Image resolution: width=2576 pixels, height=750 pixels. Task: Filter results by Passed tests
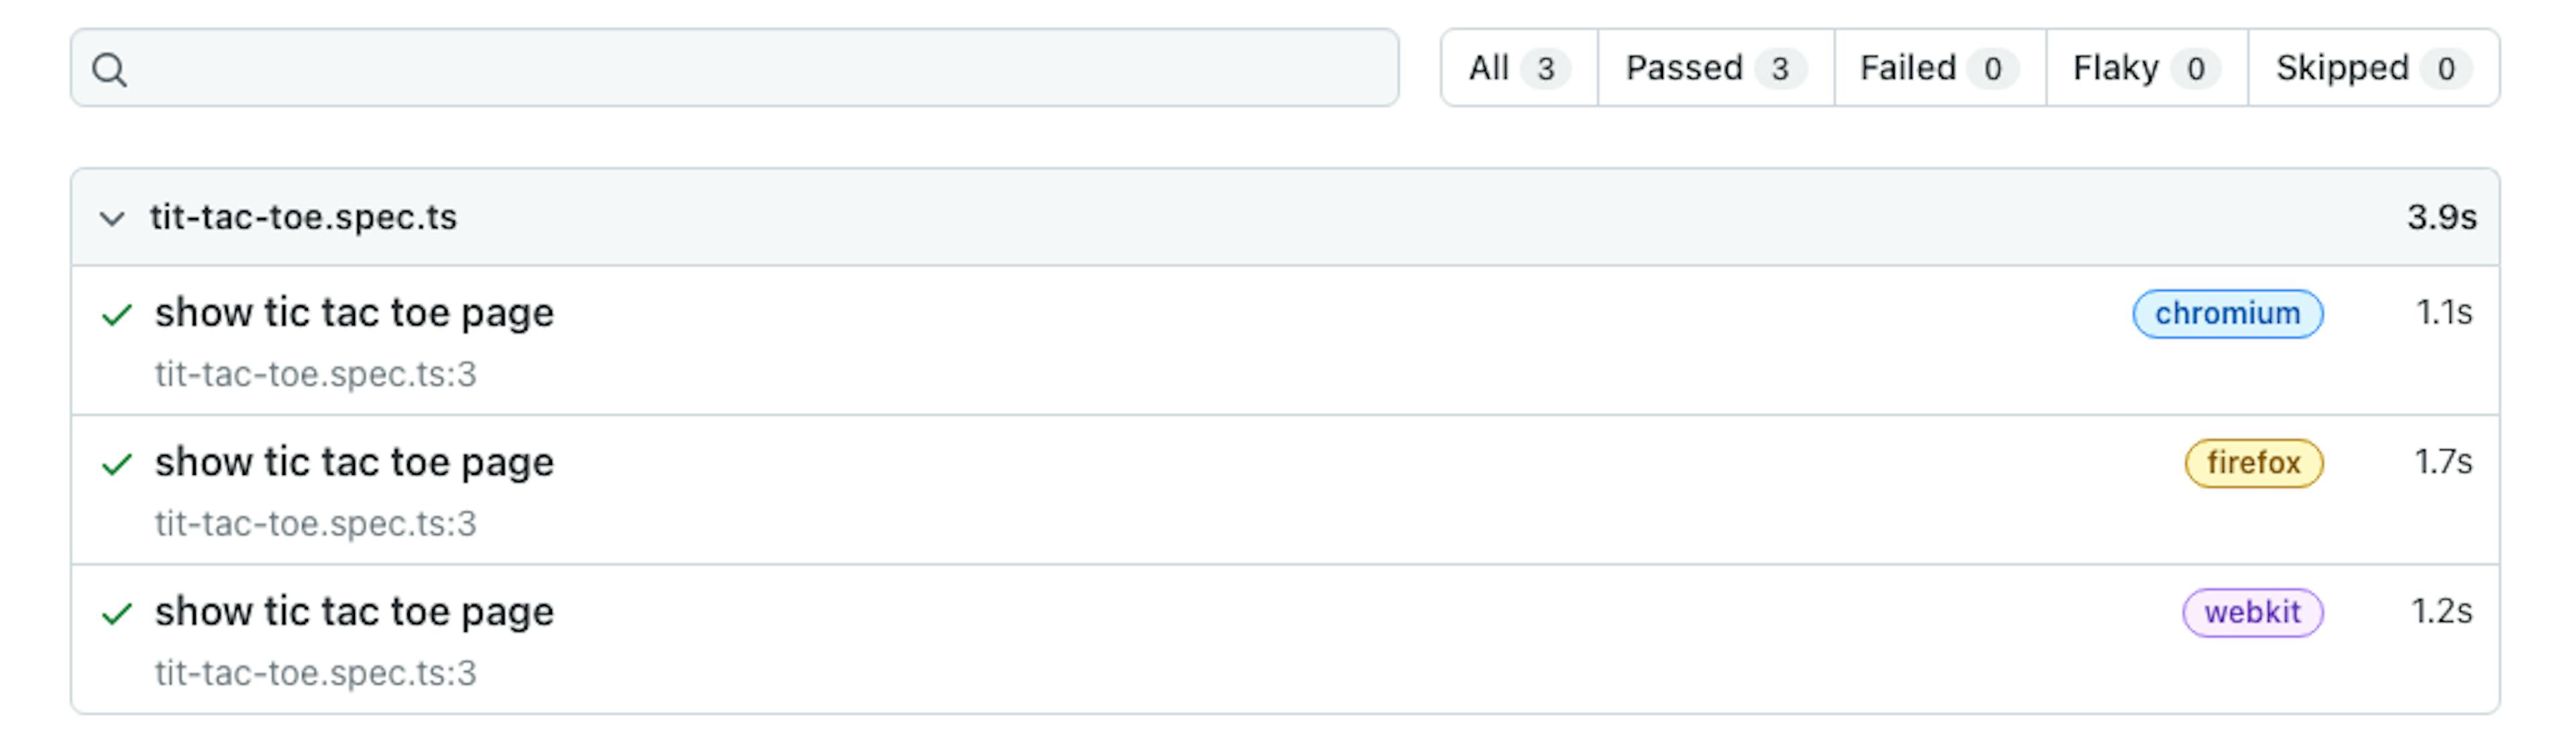pyautogui.click(x=1716, y=68)
